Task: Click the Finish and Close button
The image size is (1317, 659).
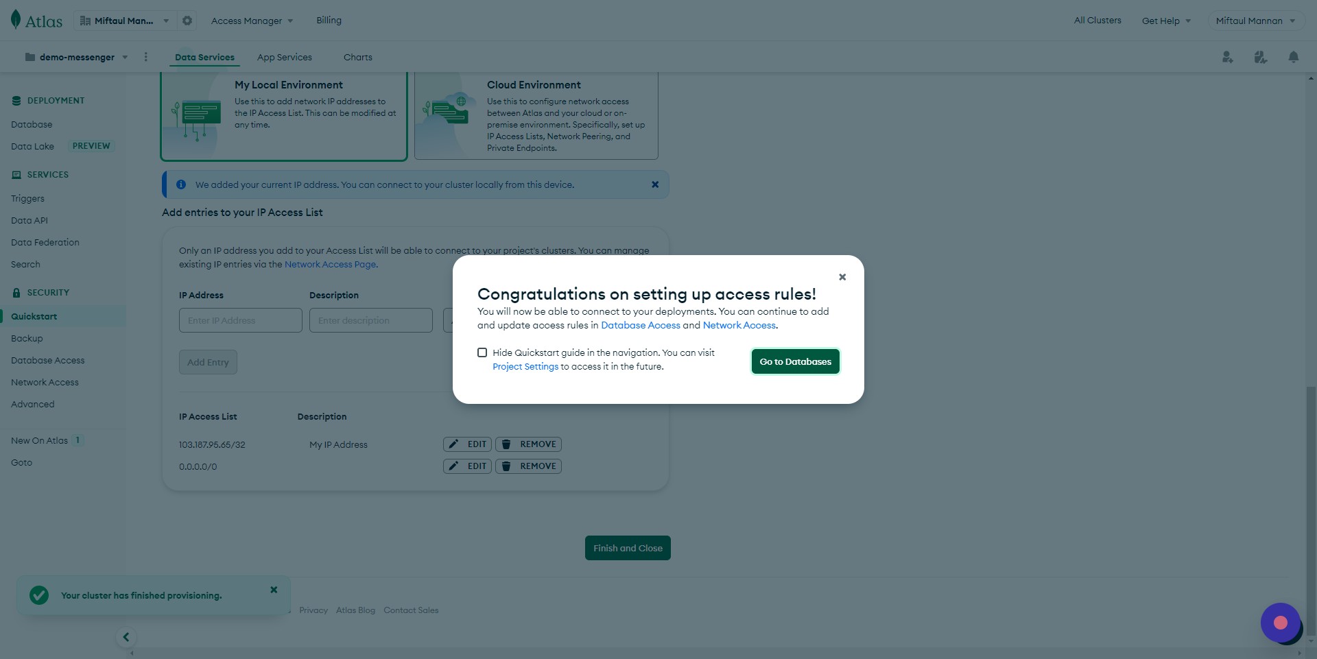Action: pyautogui.click(x=628, y=548)
